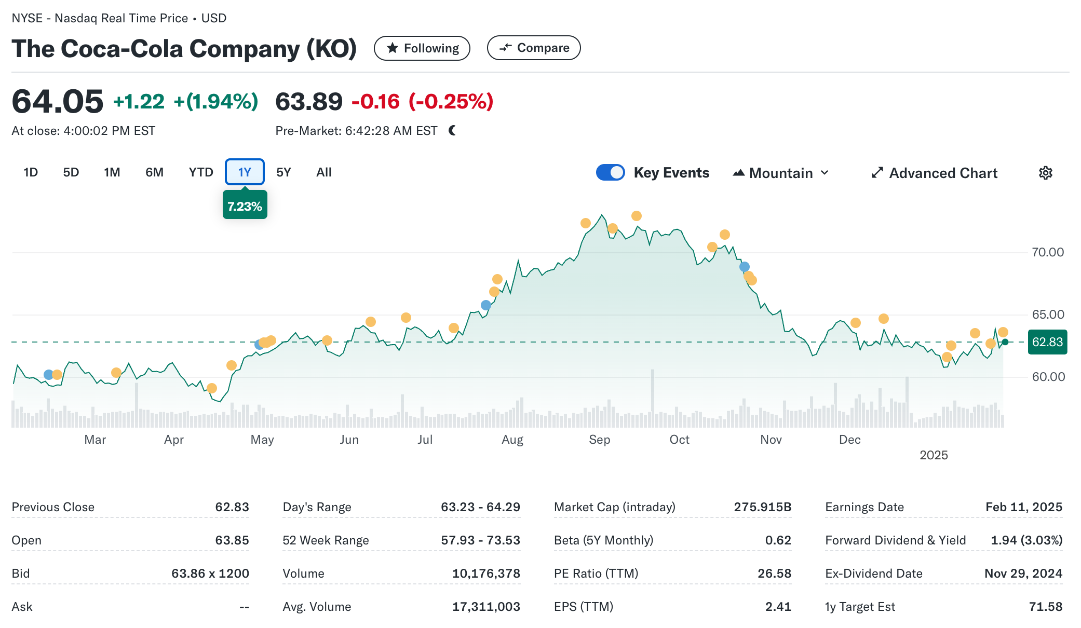Click the blue event dot near late October
Screen dimensions: 1081x628
[x=744, y=267]
